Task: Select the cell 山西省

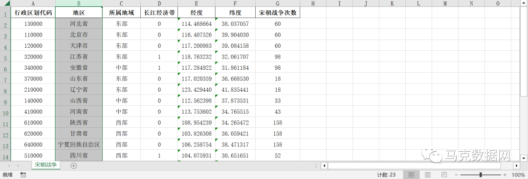Action: 79,100
